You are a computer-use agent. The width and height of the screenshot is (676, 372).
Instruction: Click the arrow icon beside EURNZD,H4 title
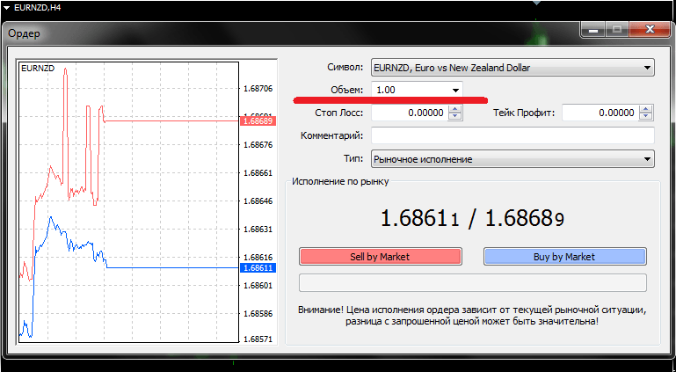(x=7, y=7)
